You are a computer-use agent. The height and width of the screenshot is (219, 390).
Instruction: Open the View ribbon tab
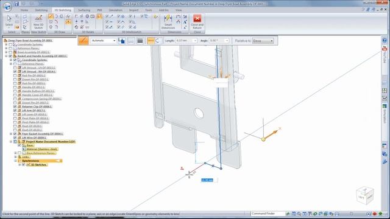click(179, 10)
